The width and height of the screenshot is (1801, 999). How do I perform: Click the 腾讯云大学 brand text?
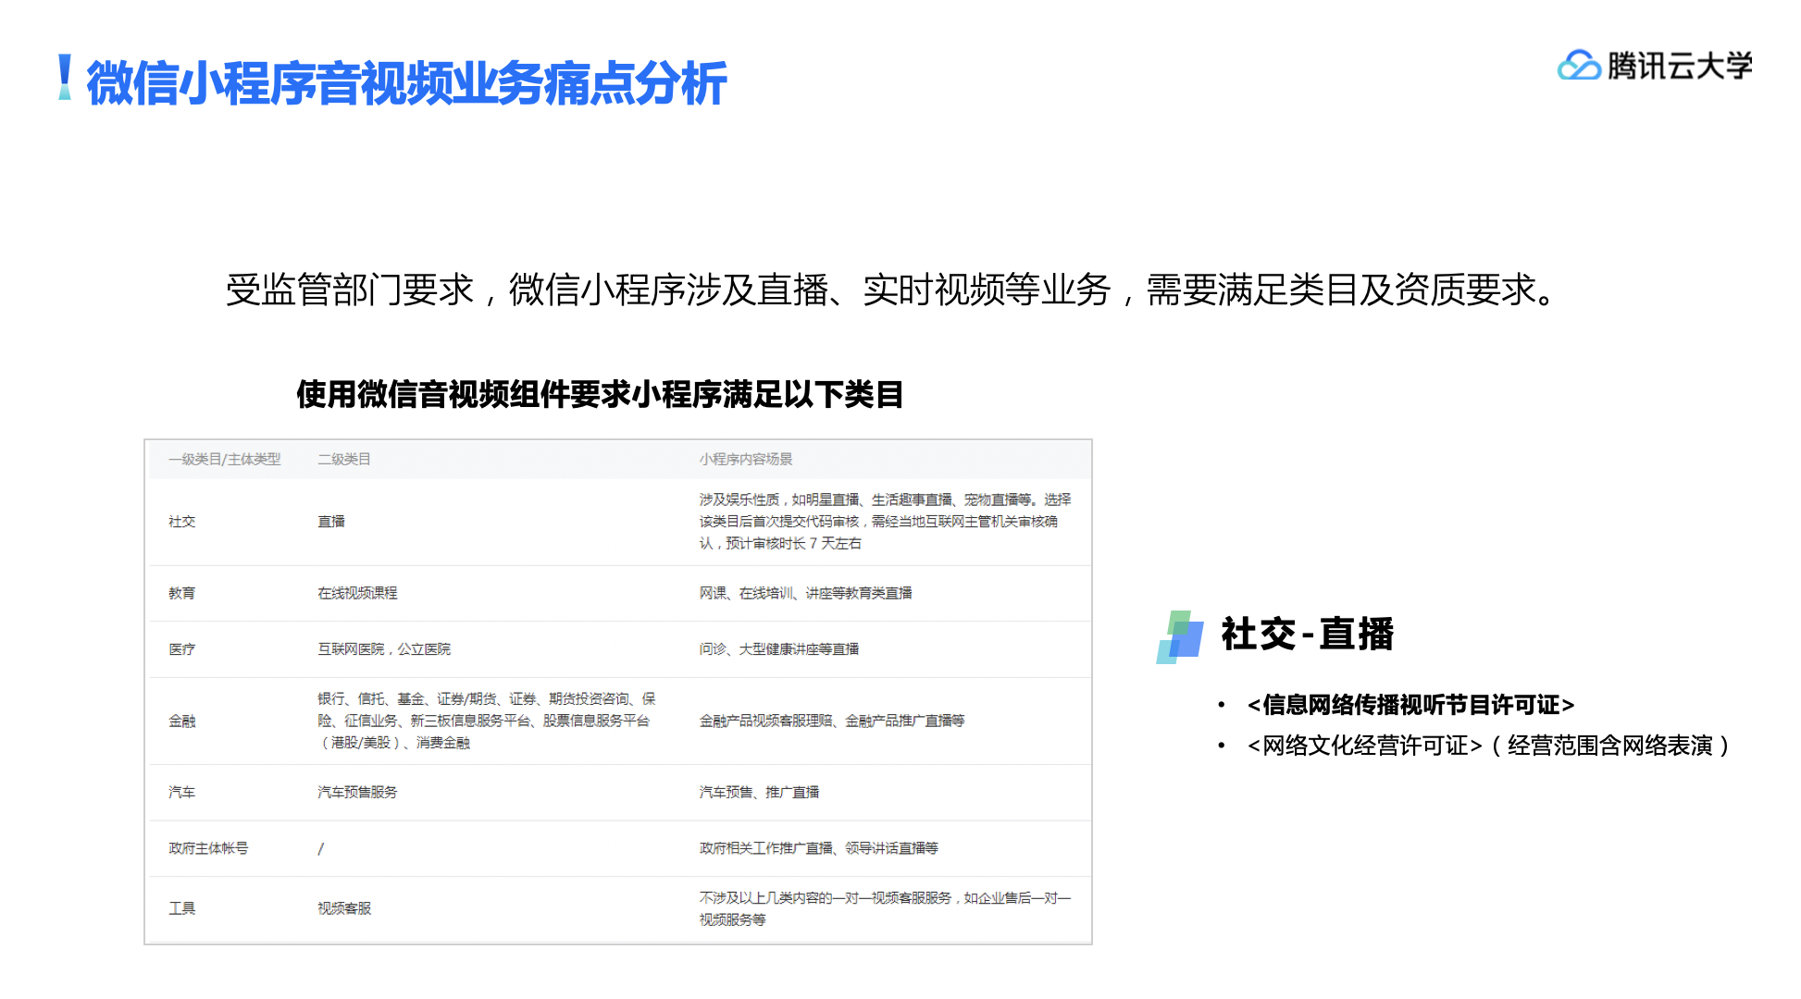pos(1679,66)
